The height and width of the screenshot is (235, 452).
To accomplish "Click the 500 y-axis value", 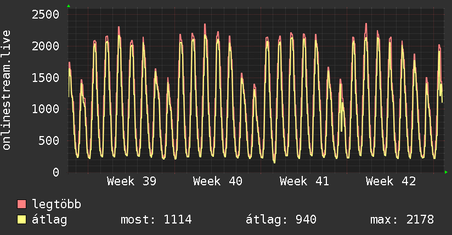I will [x=49, y=140].
